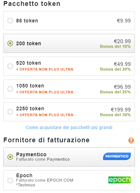The width and height of the screenshot is (140, 193).
Task: Choose the 520 token radio button
Action: [x=10, y=66]
